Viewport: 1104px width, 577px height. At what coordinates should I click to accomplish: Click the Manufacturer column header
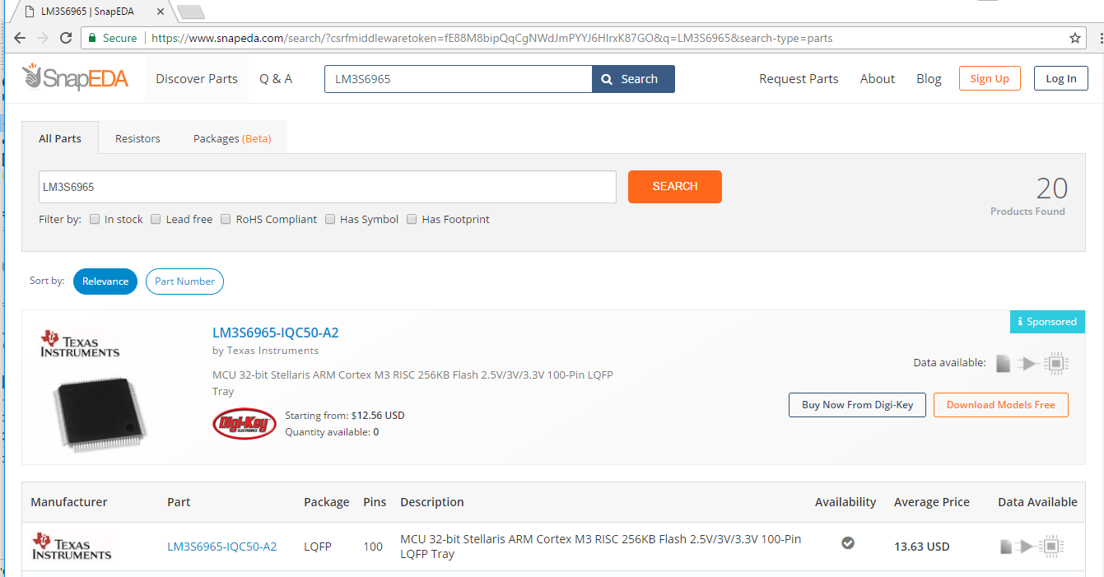click(x=69, y=502)
